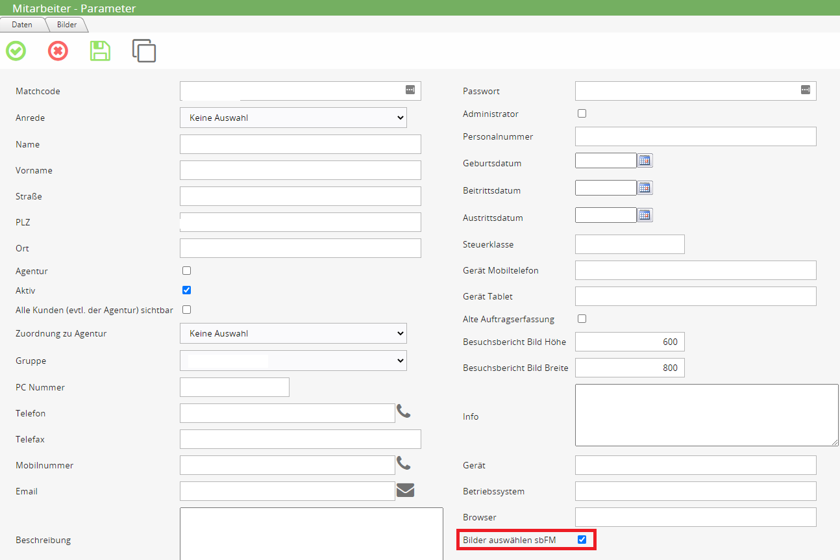Click into the Mobilnummer field

pyautogui.click(x=288, y=465)
